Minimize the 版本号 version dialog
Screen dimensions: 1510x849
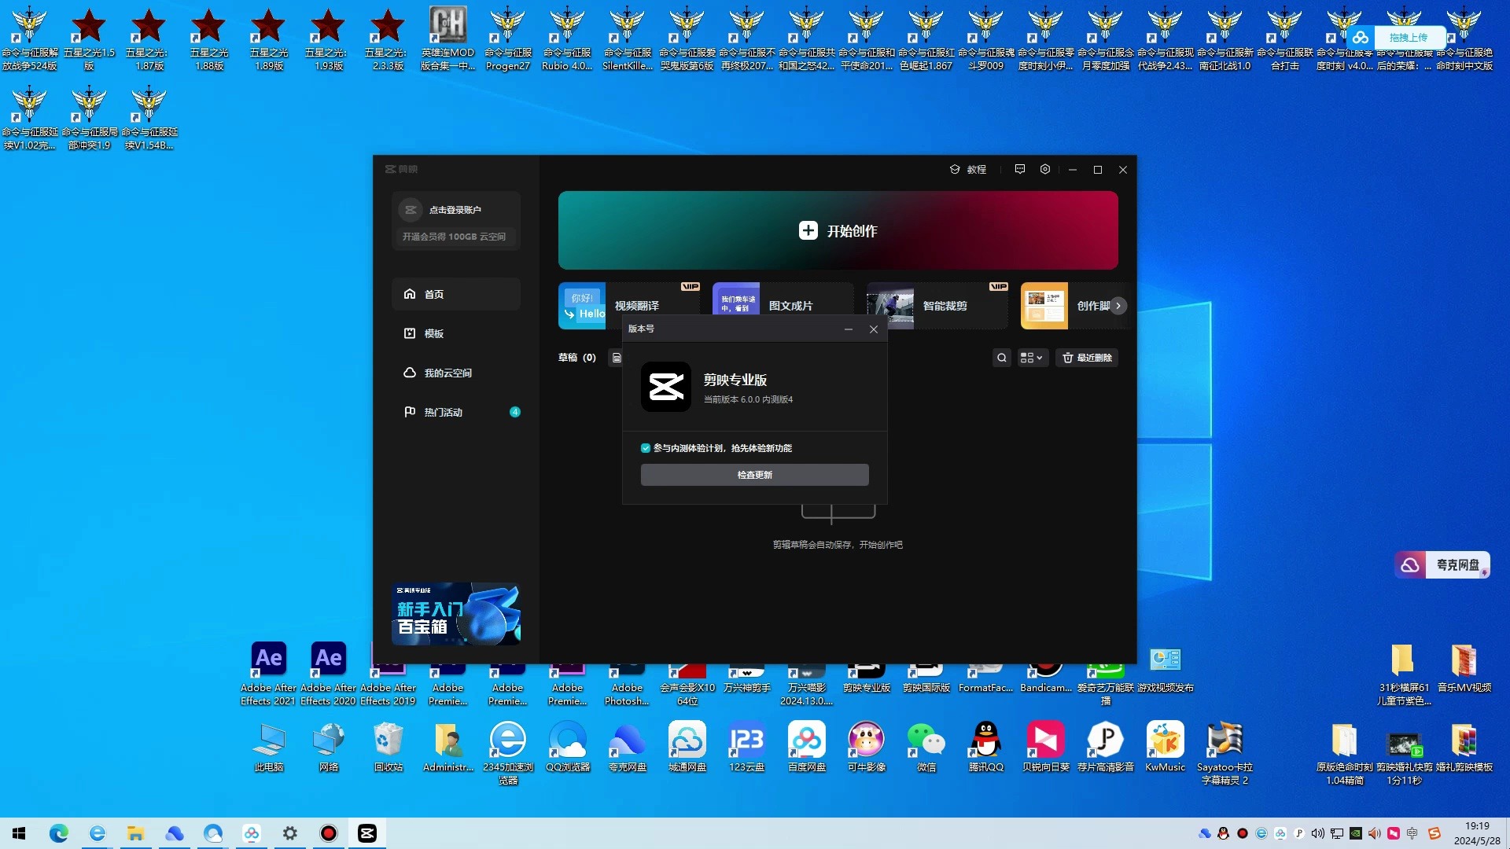tap(849, 329)
